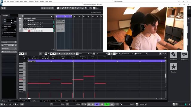
Task: Open Quantize Presets 1/8 dropdown
Action: 101,54
